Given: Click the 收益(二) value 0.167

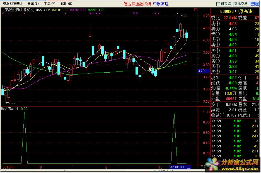Looking at the screenshot, I should [x=231, y=115].
